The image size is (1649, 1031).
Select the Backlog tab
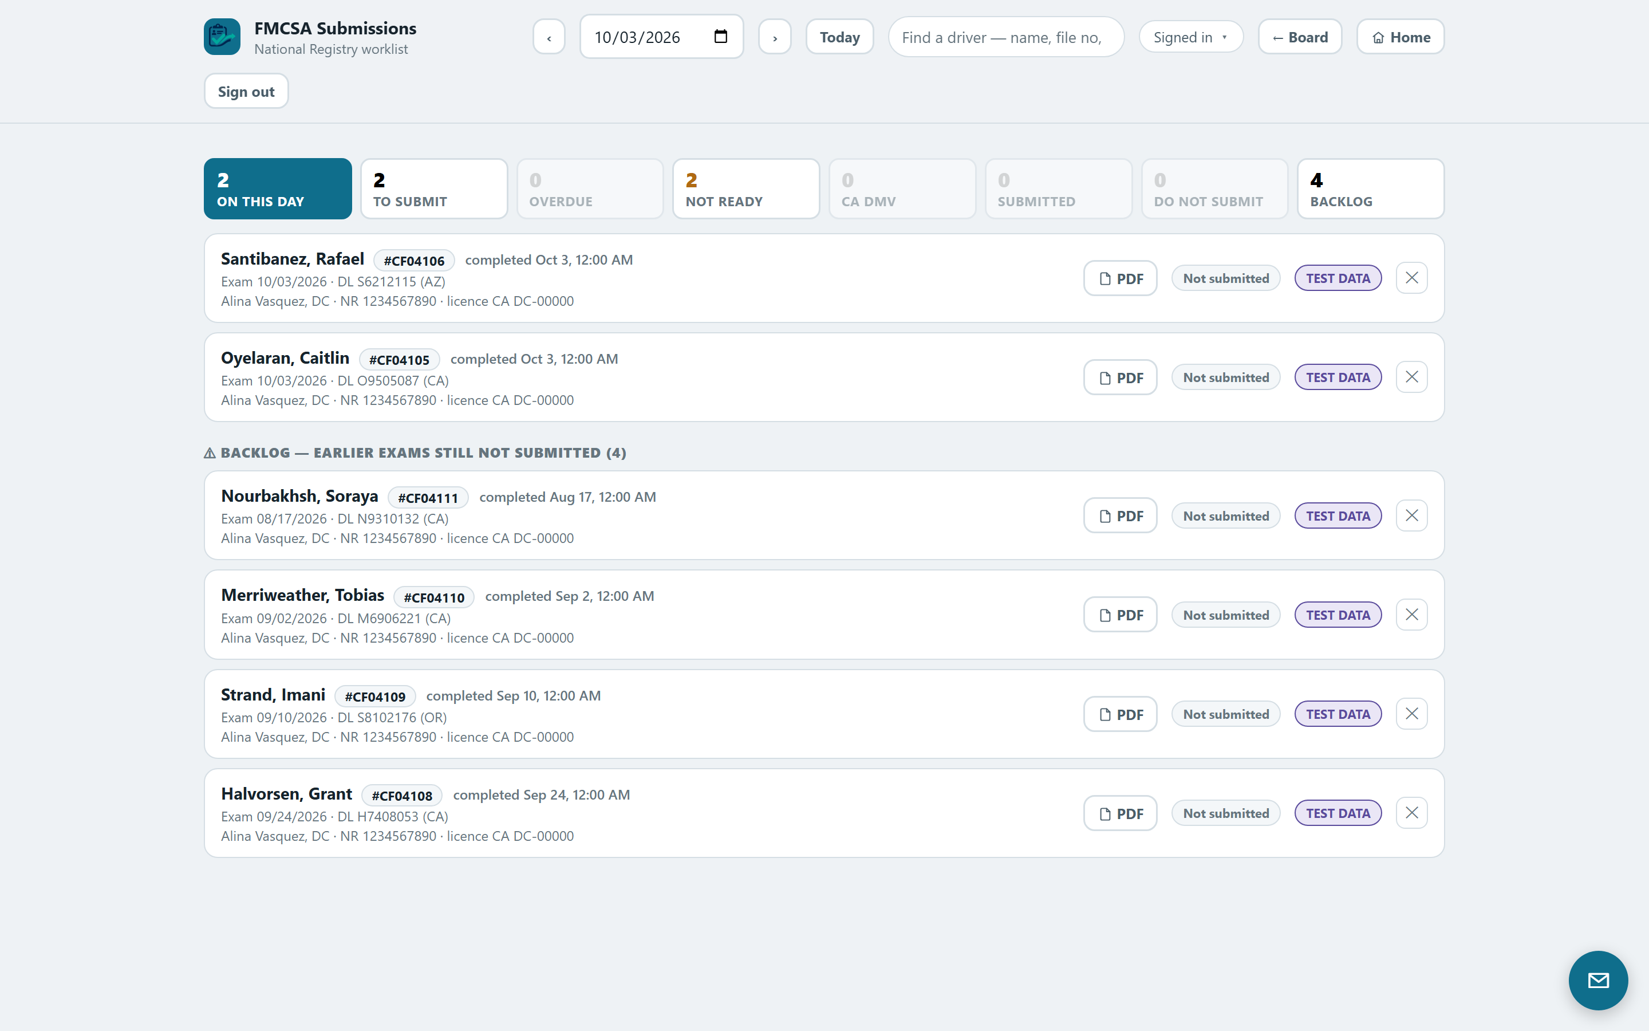(1370, 189)
